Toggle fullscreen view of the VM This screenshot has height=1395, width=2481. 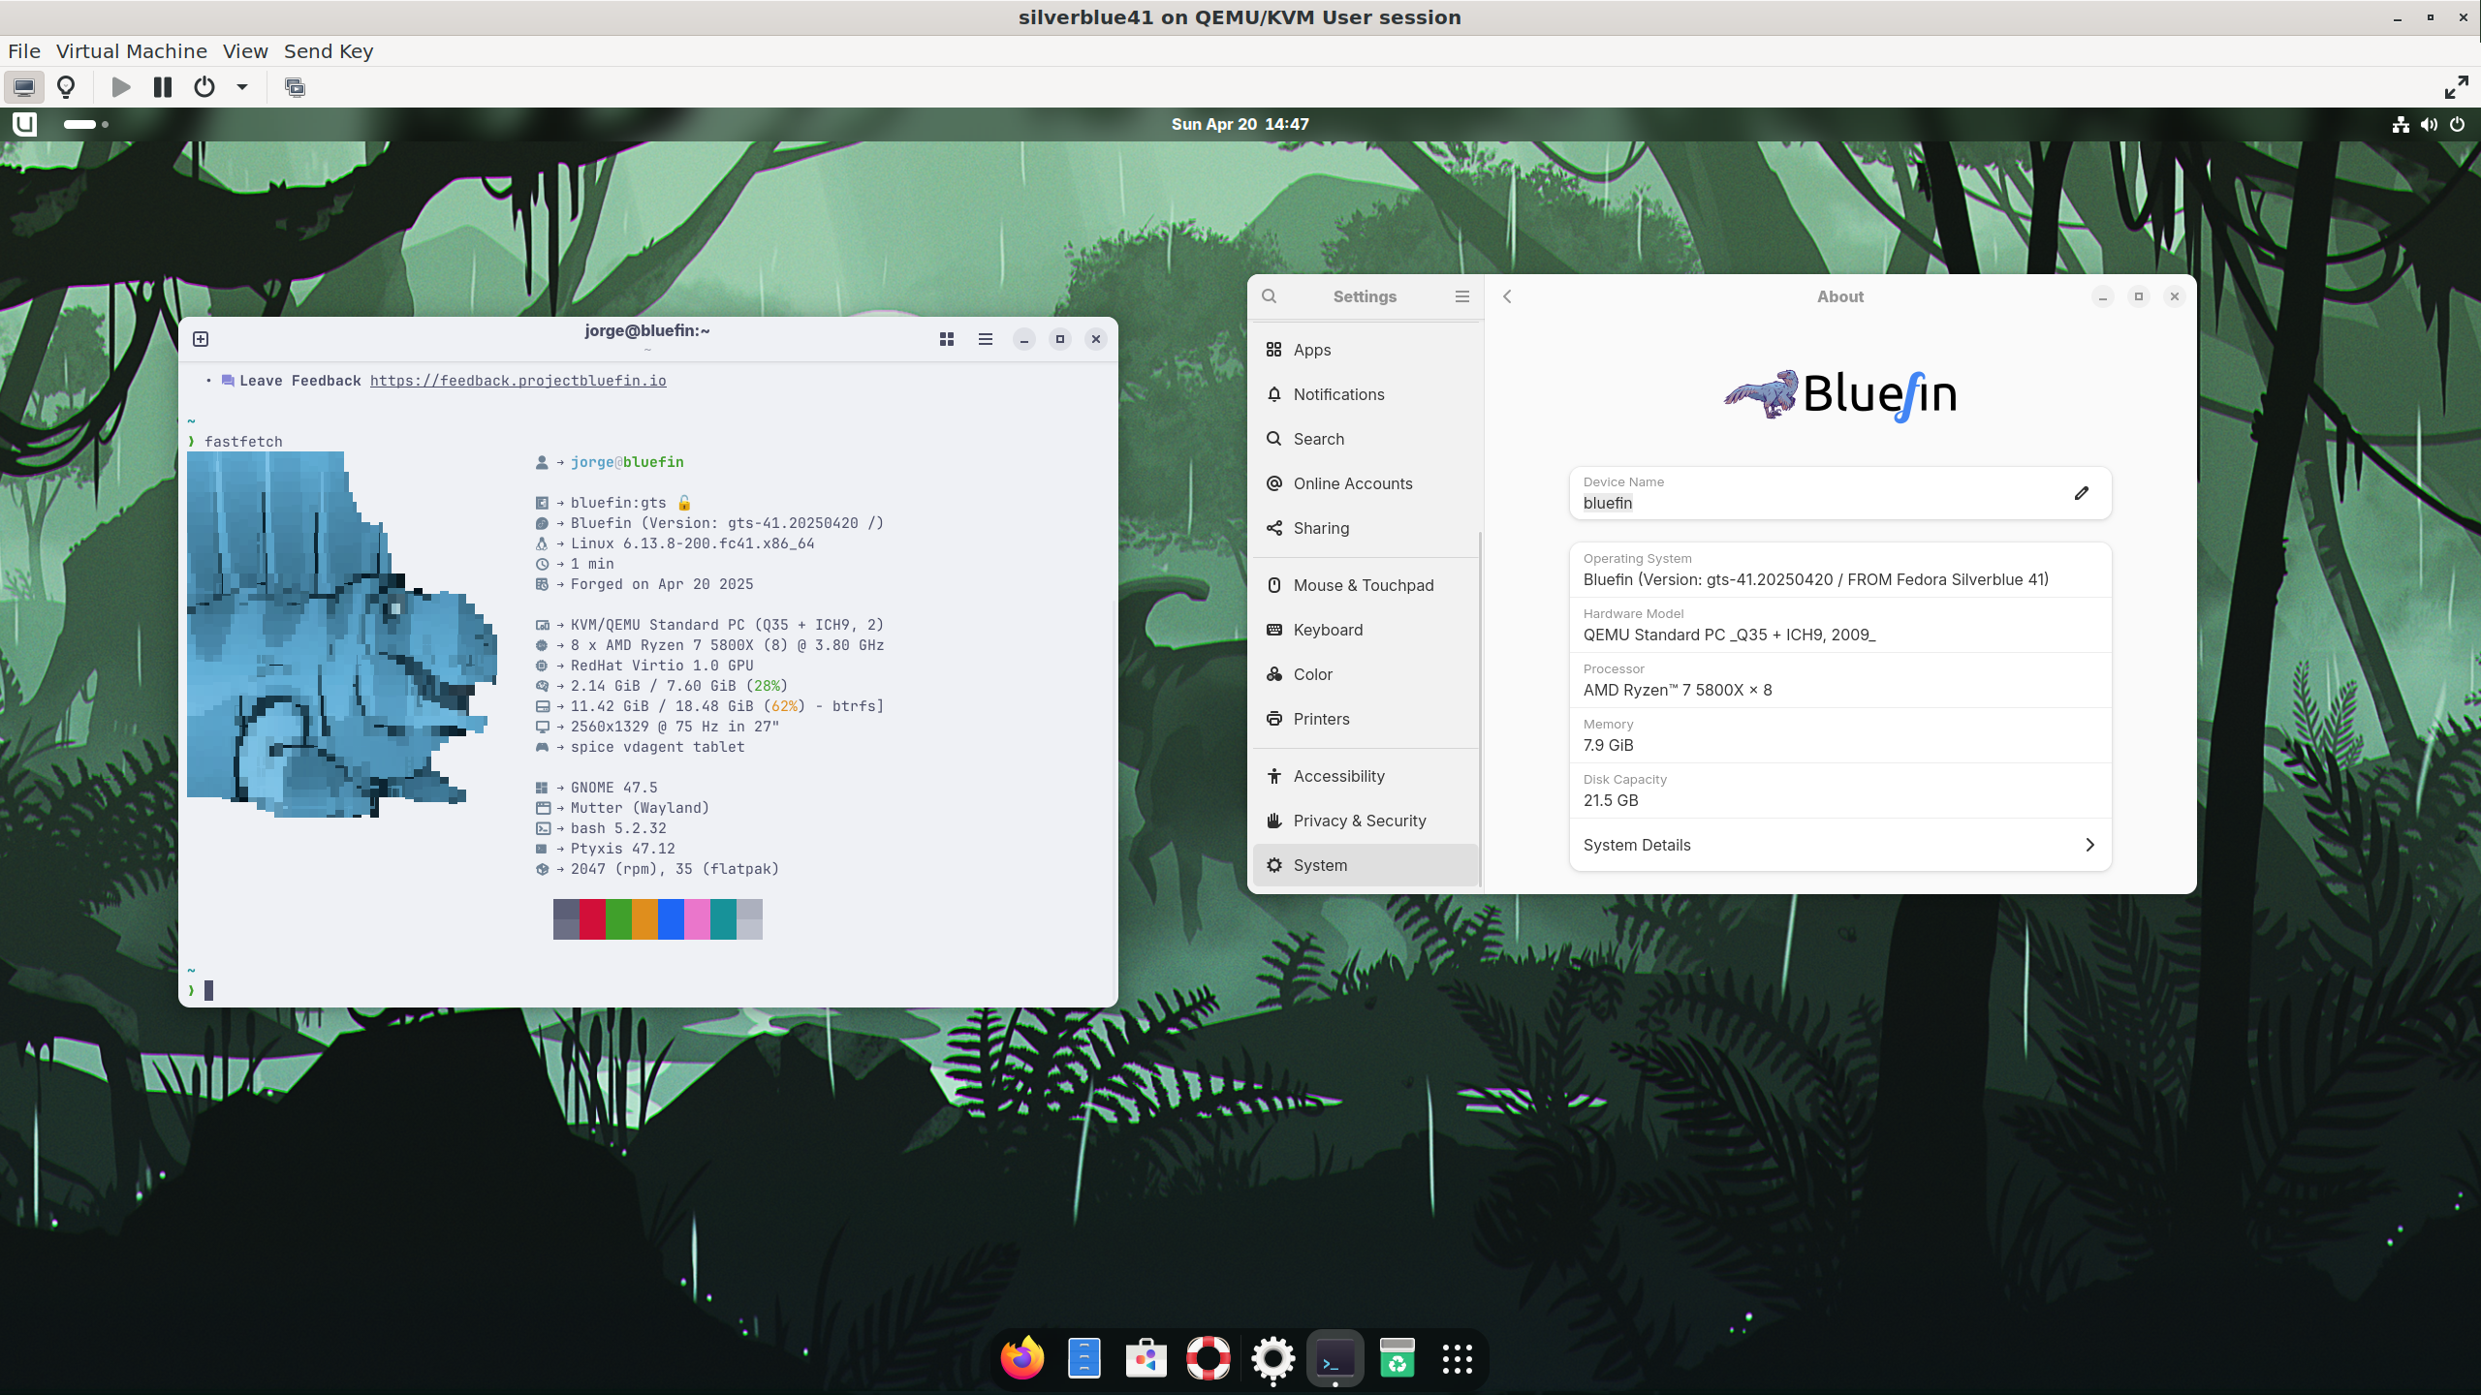2456,87
